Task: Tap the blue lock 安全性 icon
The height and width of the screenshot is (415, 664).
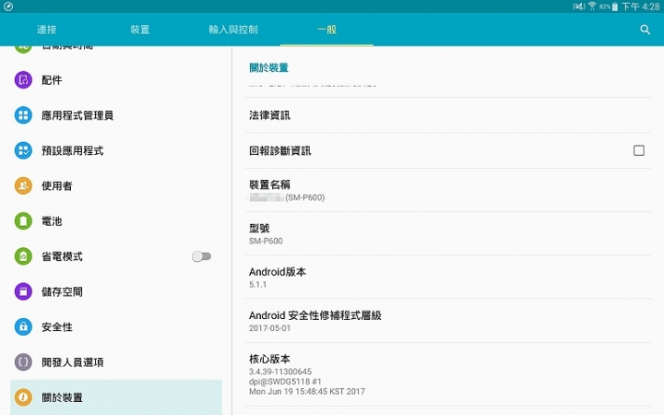Action: pos(23,326)
